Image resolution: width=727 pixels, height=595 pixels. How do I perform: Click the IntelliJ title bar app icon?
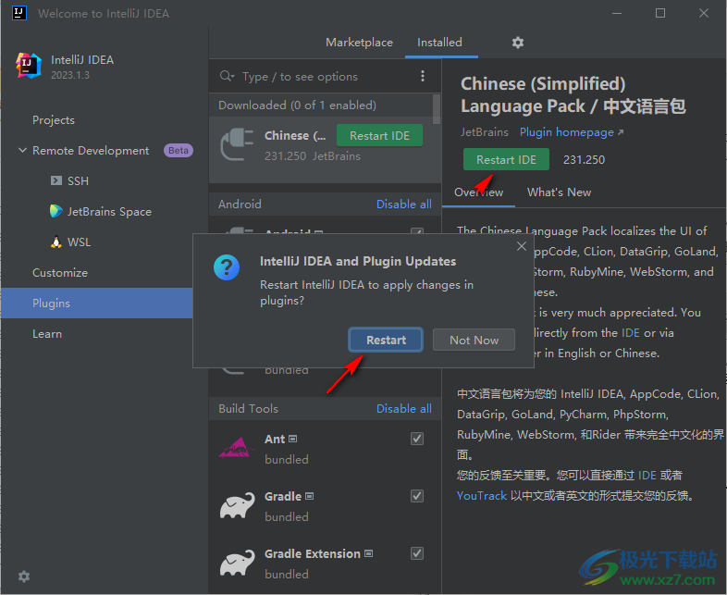pyautogui.click(x=19, y=13)
